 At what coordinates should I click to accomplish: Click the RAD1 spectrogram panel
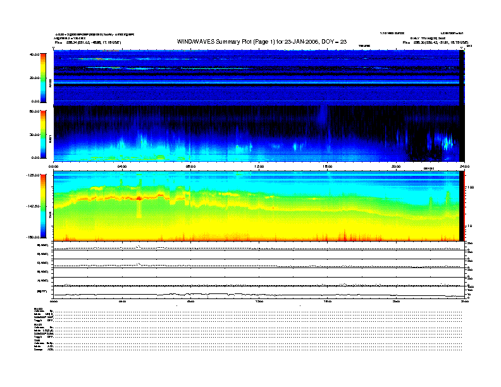(259, 134)
